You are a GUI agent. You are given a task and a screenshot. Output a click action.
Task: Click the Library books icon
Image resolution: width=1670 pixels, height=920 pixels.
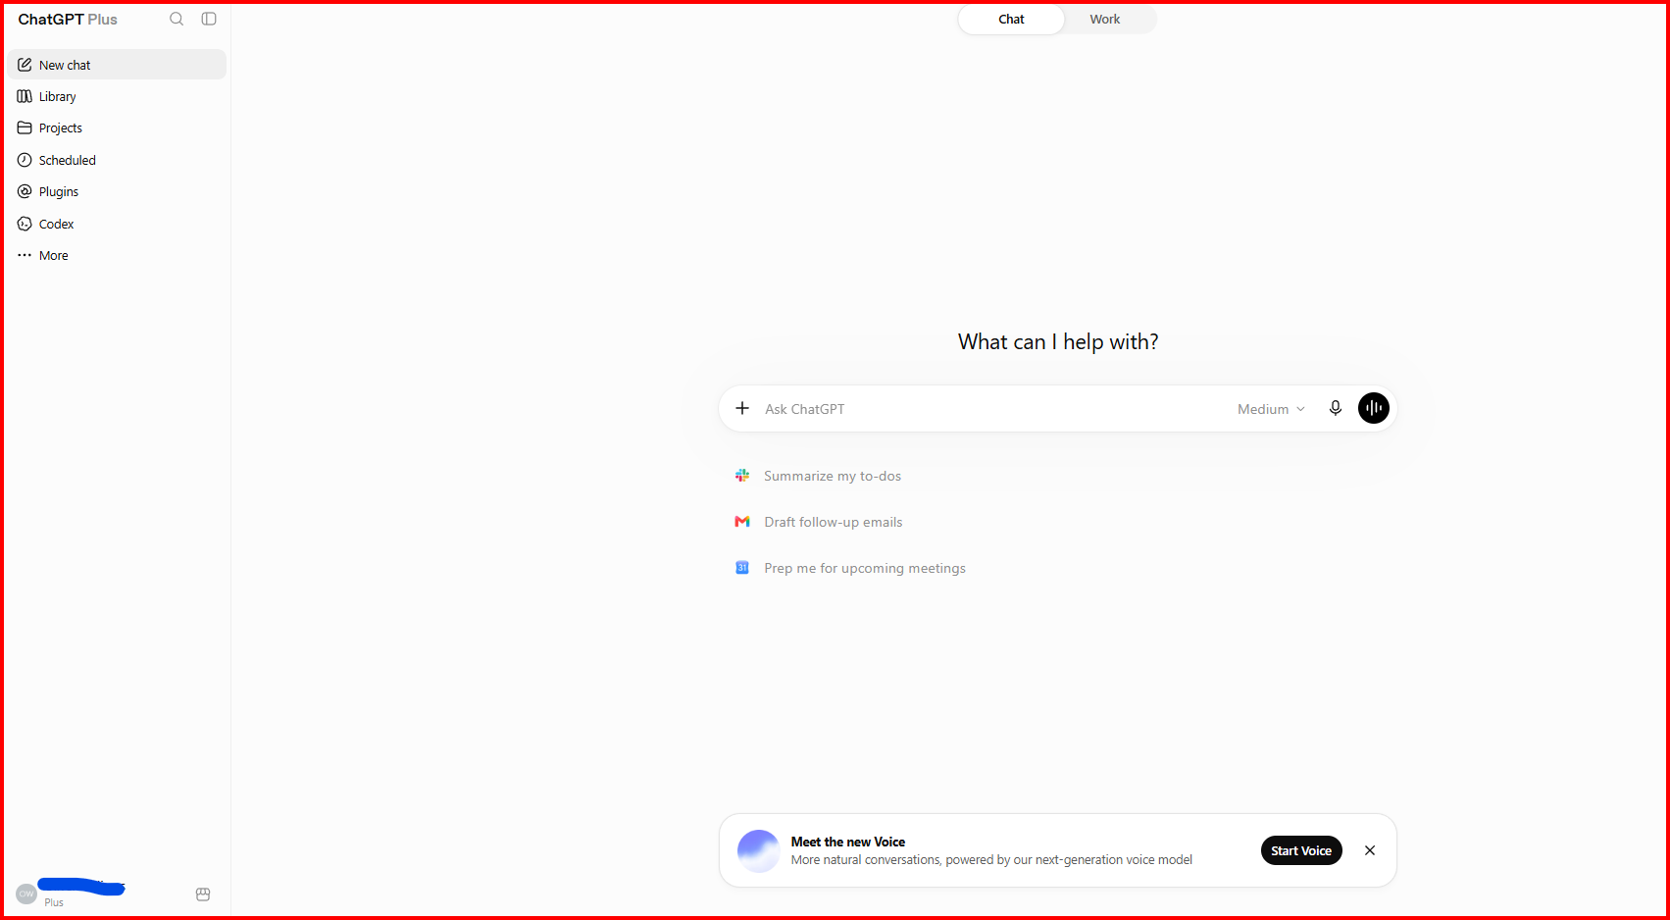(25, 96)
